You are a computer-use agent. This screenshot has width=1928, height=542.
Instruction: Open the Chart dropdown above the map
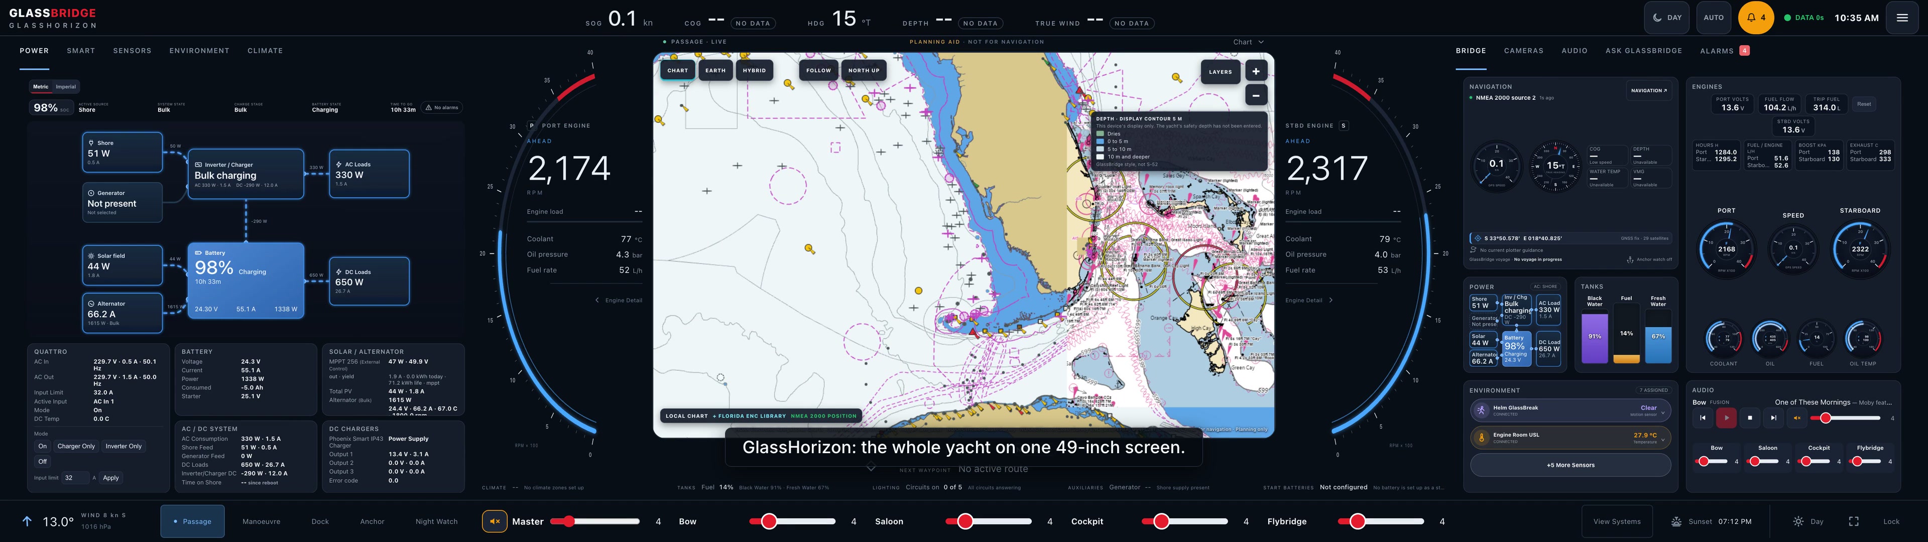1248,42
